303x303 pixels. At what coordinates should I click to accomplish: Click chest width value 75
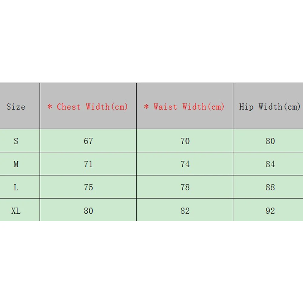click(88, 188)
